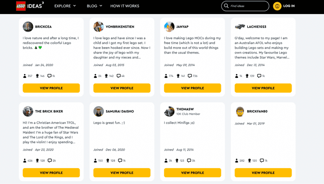Click JANYAP's avatar thumbnail
Screen dimensions: 324x184
tap(169, 27)
